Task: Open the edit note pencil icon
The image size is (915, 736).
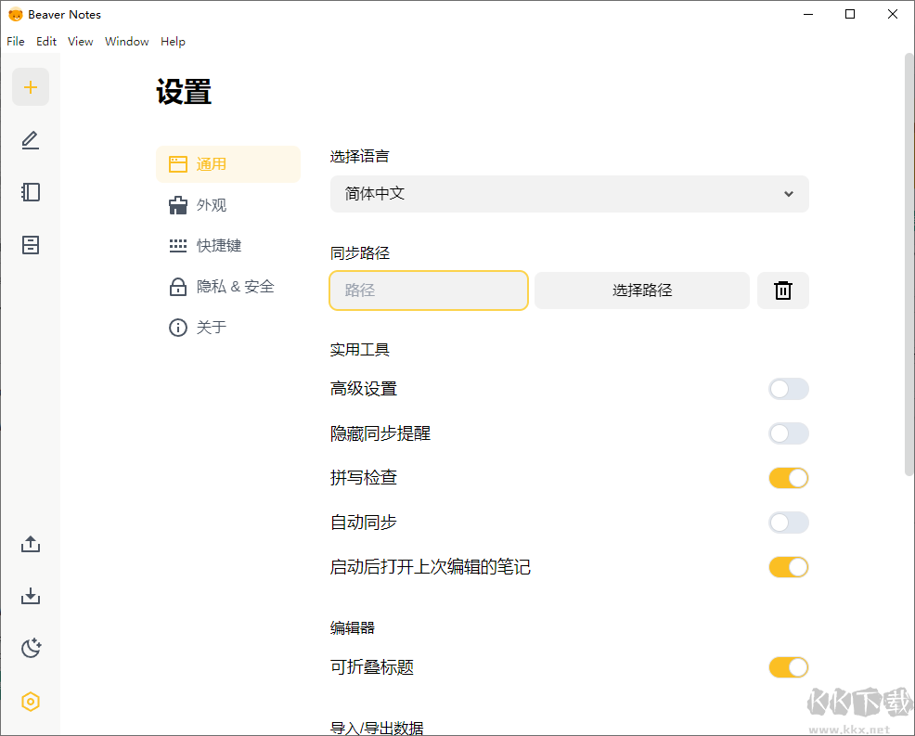Action: point(31,140)
